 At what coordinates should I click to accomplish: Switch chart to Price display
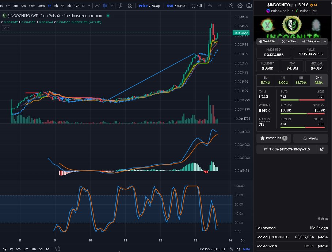pos(143,6)
